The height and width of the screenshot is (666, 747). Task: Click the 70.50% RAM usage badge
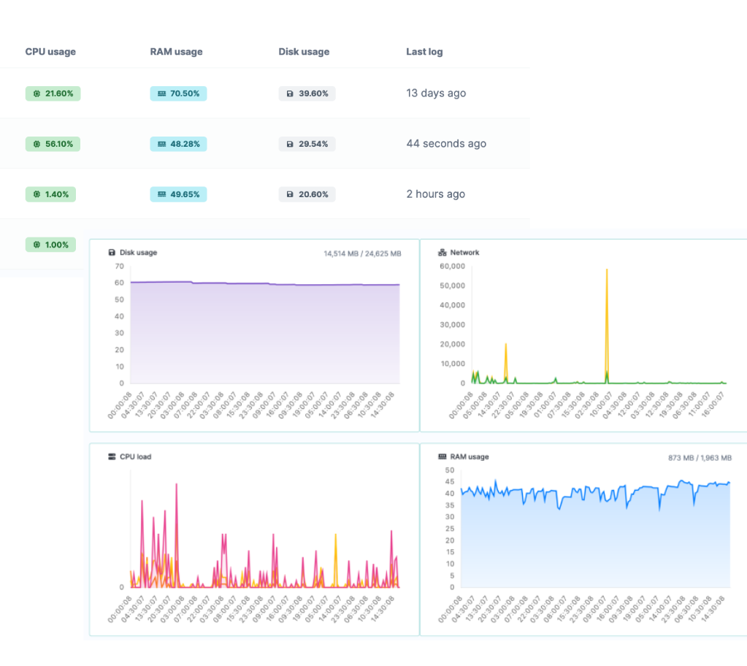point(178,93)
